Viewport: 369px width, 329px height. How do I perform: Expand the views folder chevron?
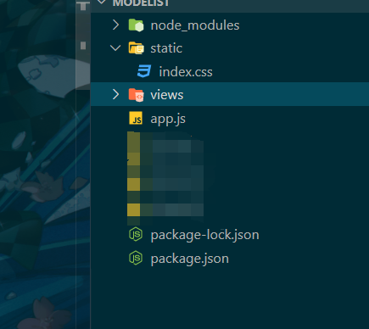[x=115, y=94]
